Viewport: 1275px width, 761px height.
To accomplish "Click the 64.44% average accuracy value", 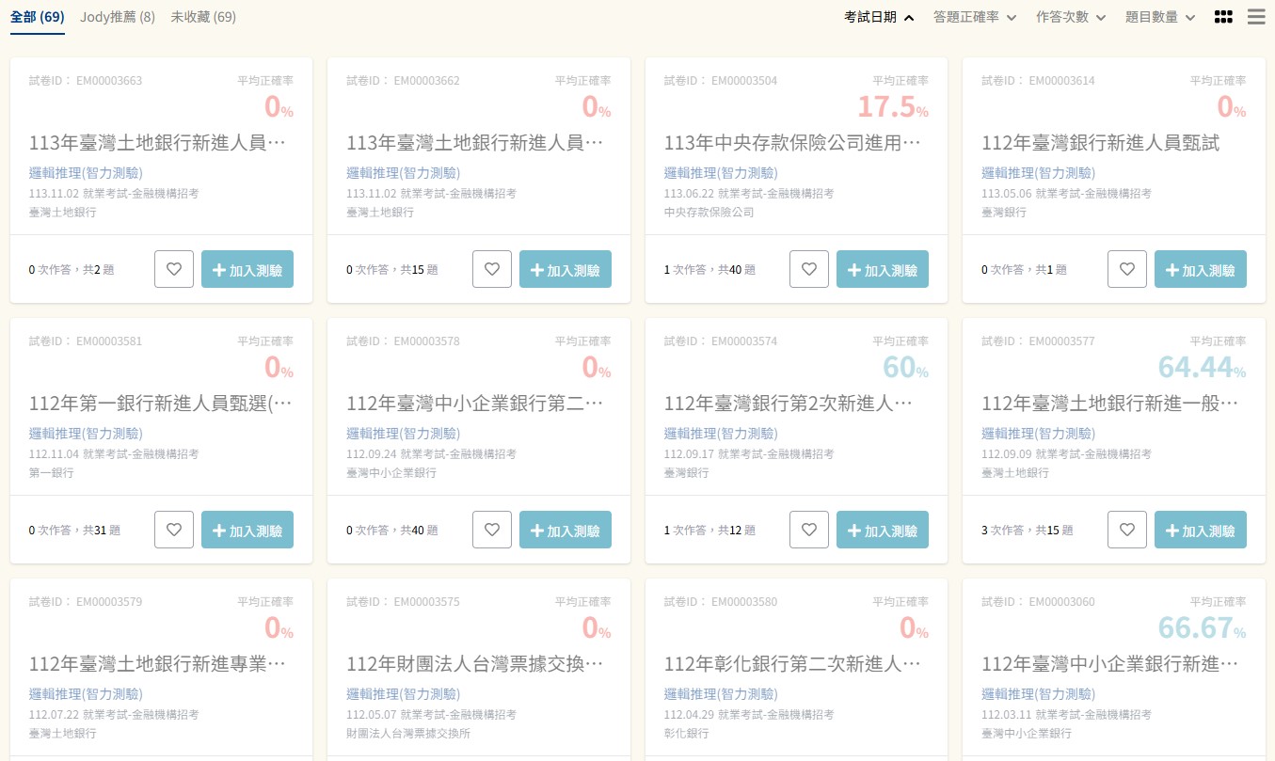I will pyautogui.click(x=1203, y=368).
